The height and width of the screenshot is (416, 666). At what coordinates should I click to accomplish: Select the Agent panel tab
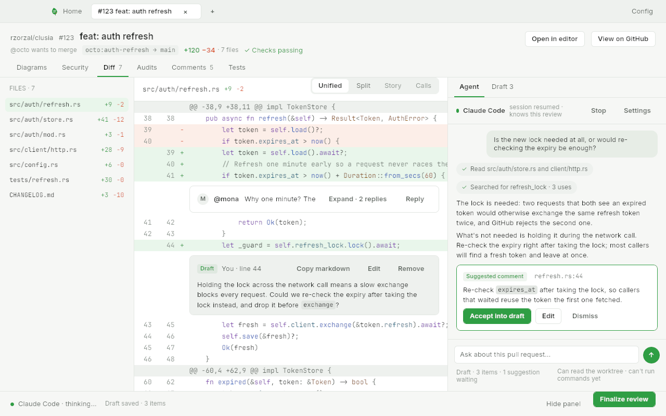coord(469,87)
